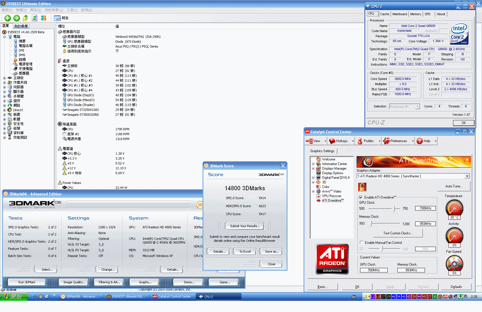Expand the 作業系統 node in EVEREST tree
This screenshot has height=312, width=482.
click(4, 83)
